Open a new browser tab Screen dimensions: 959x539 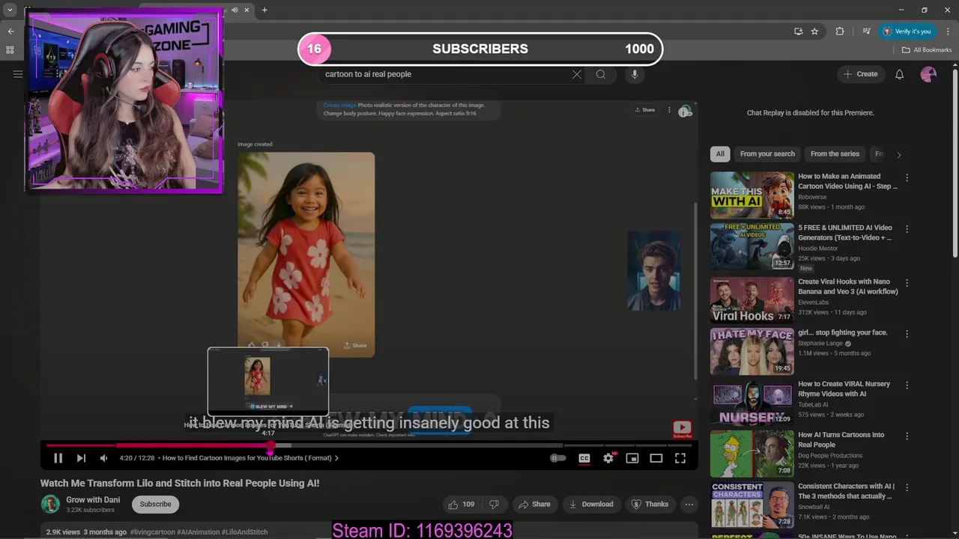tap(264, 10)
